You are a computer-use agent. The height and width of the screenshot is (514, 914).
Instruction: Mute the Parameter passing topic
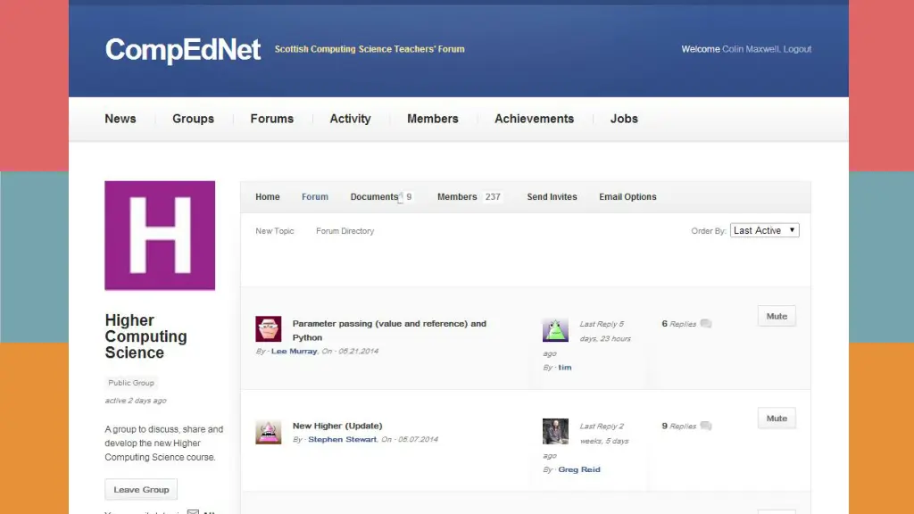[x=777, y=317]
